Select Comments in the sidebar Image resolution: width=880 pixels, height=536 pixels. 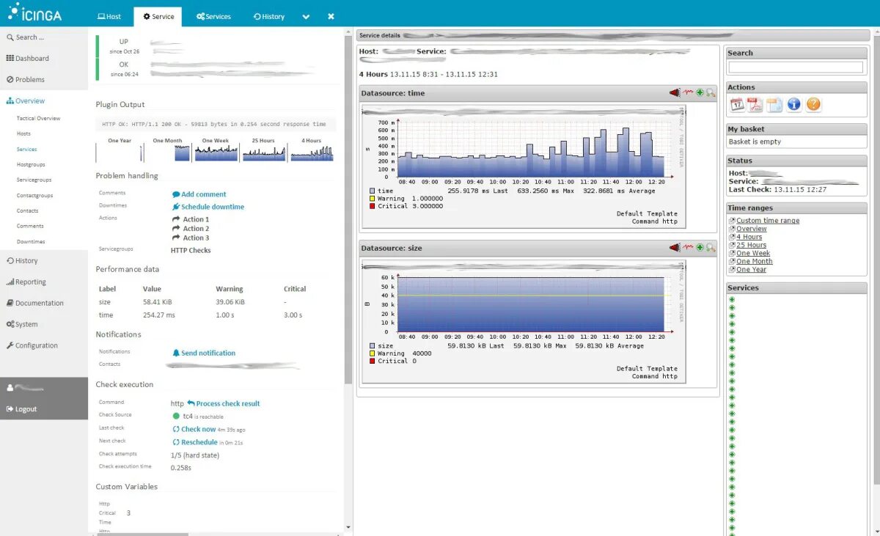click(30, 226)
